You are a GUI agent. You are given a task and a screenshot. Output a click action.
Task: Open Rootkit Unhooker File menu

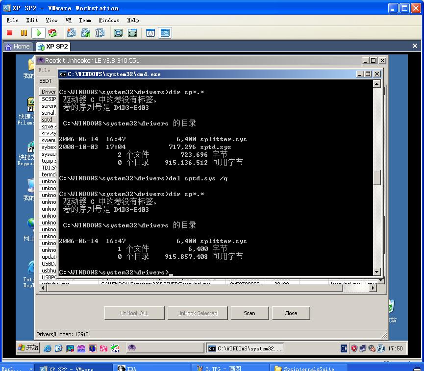click(x=44, y=70)
